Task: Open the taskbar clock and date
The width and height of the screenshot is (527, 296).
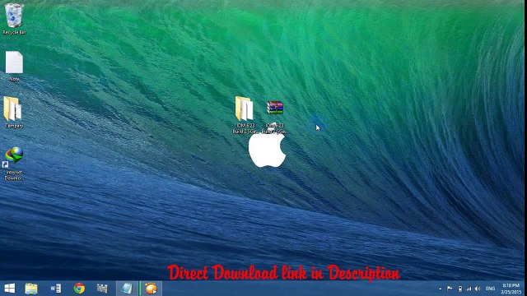Action: [511, 289]
